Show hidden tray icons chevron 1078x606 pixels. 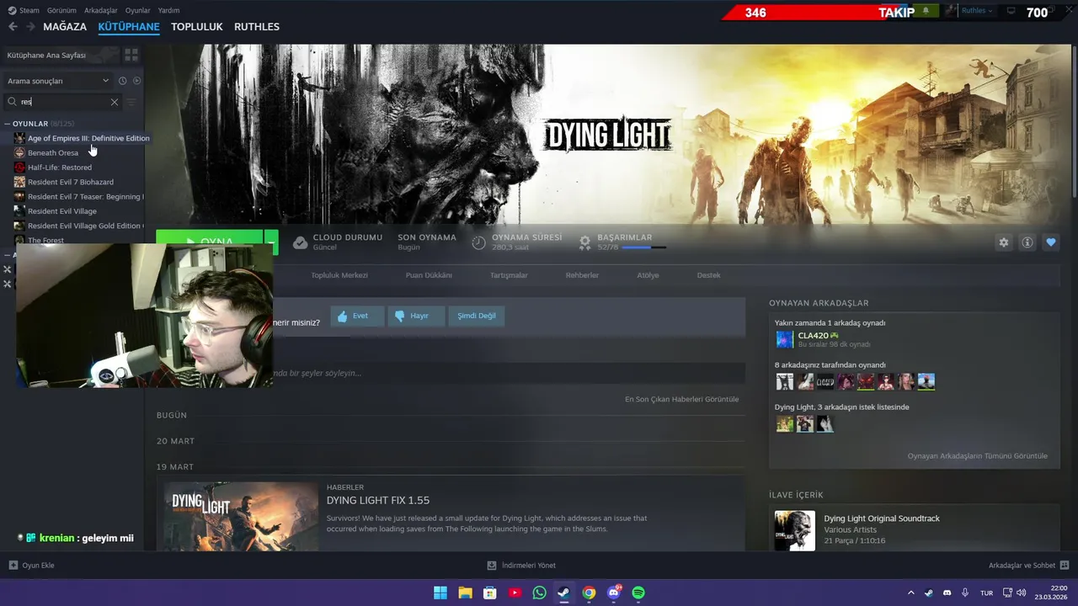tap(910, 593)
